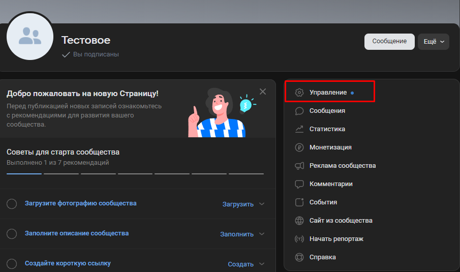The height and width of the screenshot is (272, 460).
Task: Click the Выполнено 1 из 7 рекомендаций text
Action: (x=58, y=163)
